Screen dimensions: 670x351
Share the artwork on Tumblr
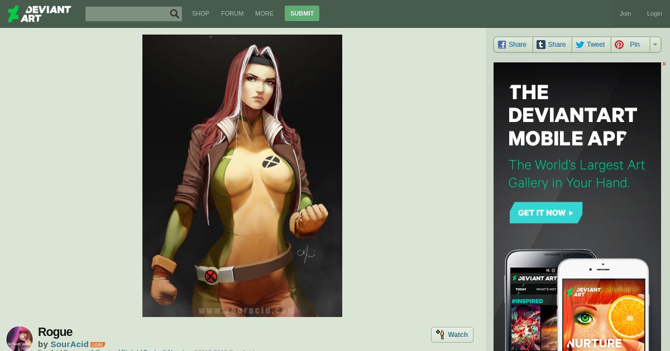point(552,45)
